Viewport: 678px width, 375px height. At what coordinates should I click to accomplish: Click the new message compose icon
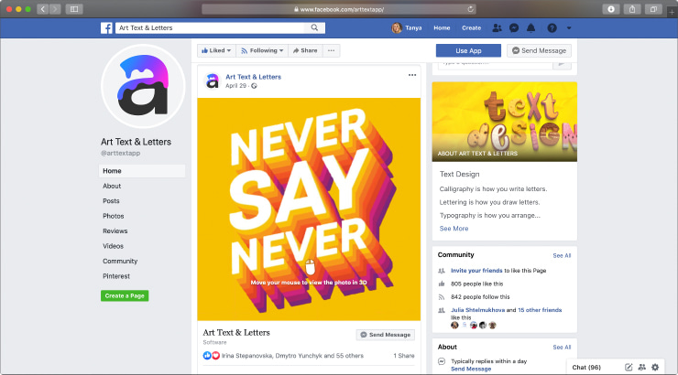pyautogui.click(x=629, y=368)
